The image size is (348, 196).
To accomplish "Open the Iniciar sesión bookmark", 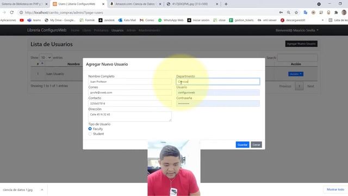I will click(x=198, y=20).
